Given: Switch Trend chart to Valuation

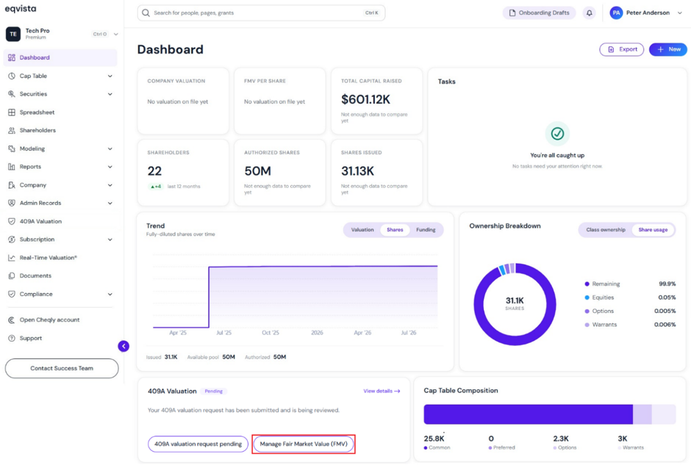Looking at the screenshot, I should tap(362, 230).
